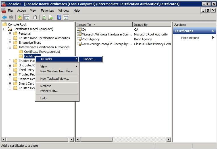Toggle the Show/Hide Console Tree icon
217x149 pixels.
coord(27,17)
